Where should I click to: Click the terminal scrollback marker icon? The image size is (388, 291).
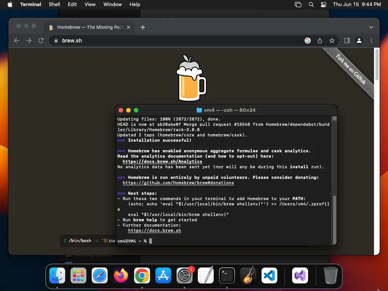coord(334,119)
